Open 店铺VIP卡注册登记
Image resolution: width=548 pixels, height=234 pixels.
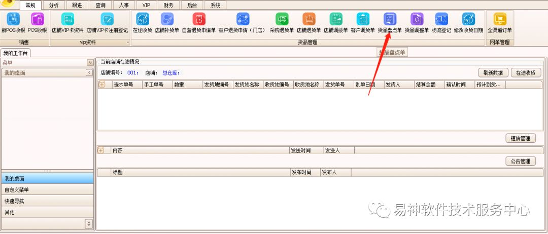[107, 23]
